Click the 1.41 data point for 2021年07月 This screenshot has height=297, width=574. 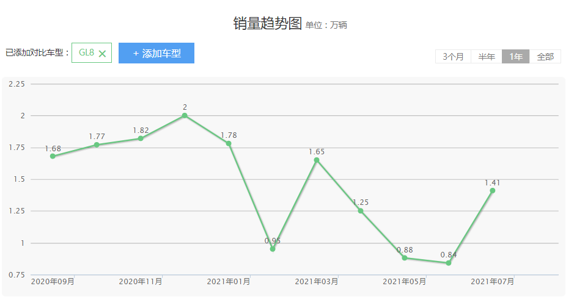(x=492, y=191)
